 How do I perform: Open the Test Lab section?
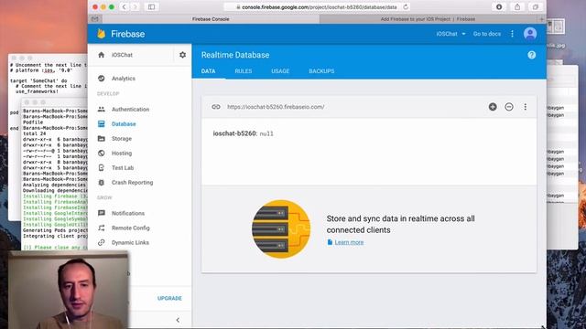[x=123, y=168]
